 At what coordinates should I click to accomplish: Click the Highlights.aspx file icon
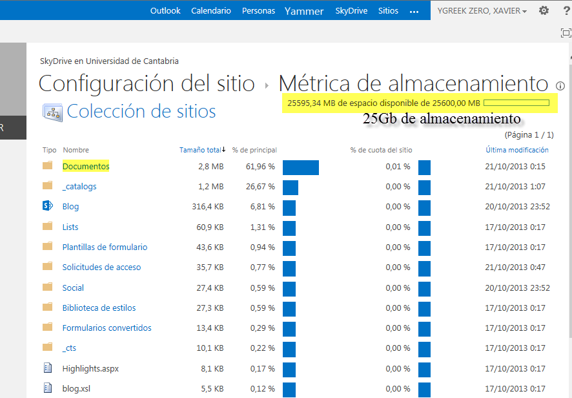(48, 368)
